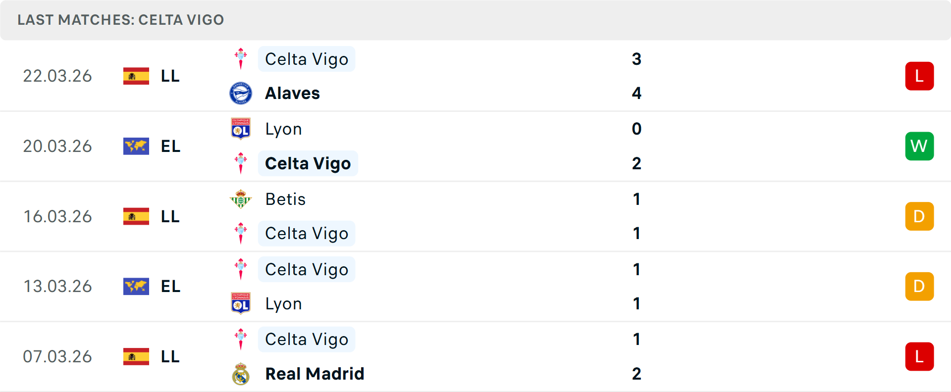The image size is (951, 392).
Task: Open the EL label for the 20.03.26 match
Action: pyautogui.click(x=170, y=146)
